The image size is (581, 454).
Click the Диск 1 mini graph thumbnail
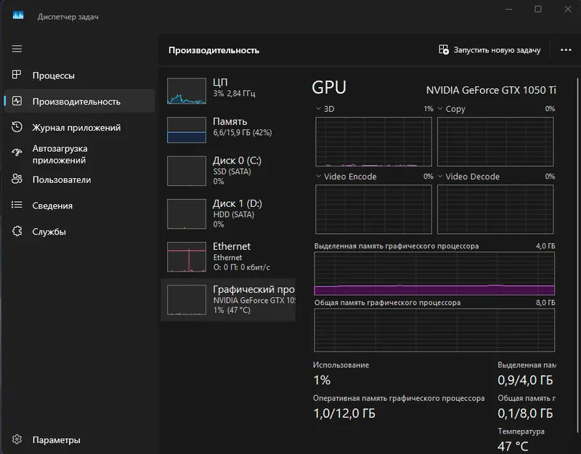click(x=187, y=214)
